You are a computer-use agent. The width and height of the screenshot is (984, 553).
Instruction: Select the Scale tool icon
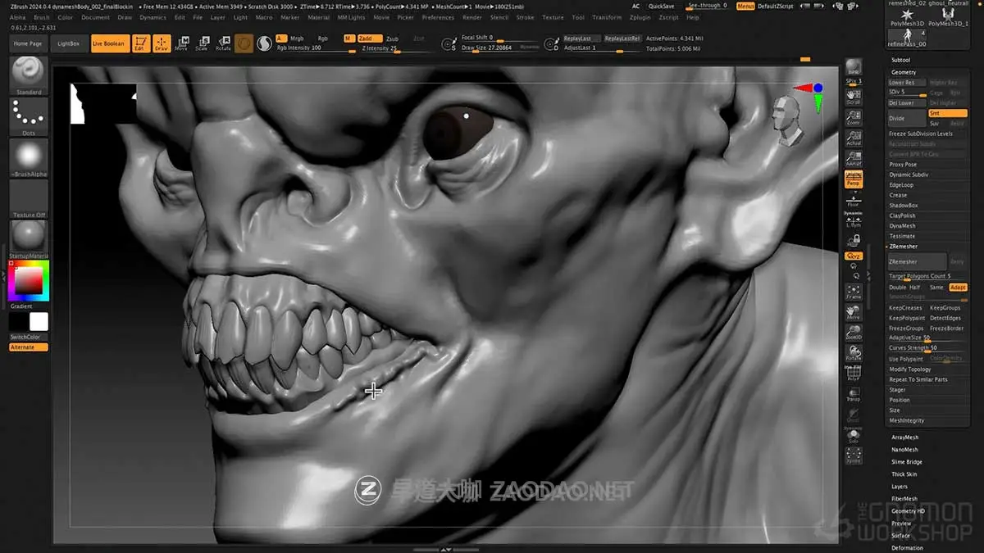tap(203, 45)
